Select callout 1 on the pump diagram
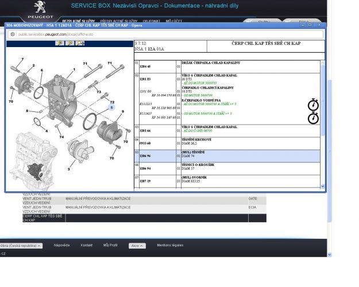 (74, 69)
